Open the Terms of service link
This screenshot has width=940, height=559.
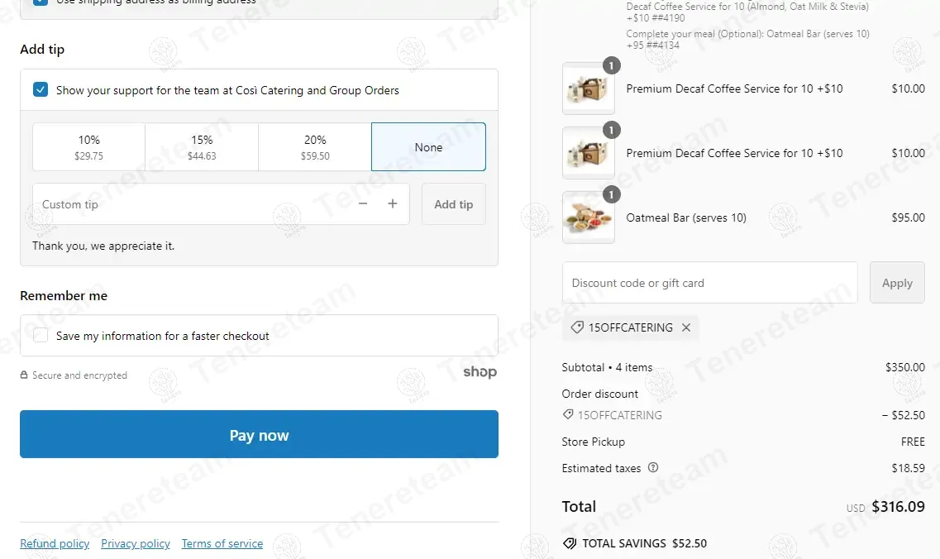[222, 543]
